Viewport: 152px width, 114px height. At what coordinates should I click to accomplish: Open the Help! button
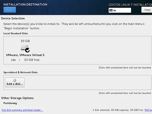(x=147, y=10)
